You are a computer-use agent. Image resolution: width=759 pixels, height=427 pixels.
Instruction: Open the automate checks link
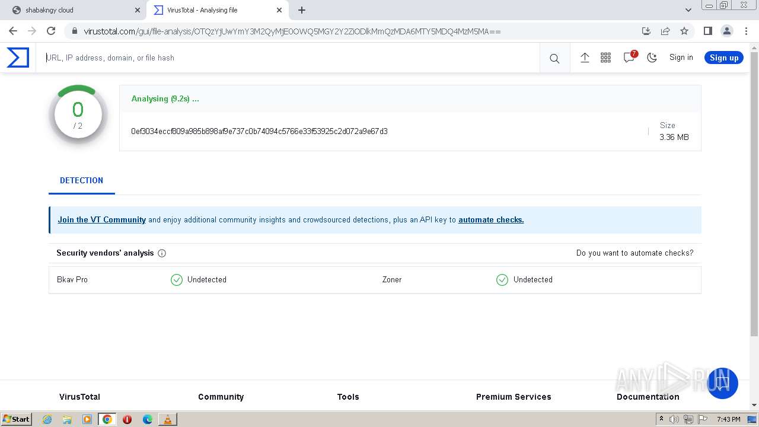tap(491, 219)
